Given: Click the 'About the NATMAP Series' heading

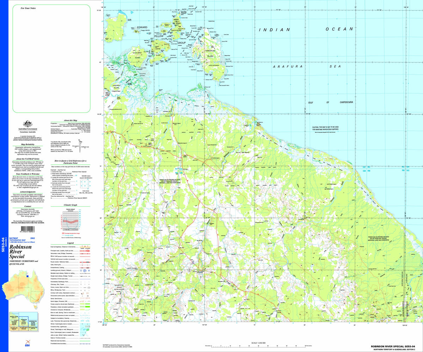Looking at the screenshot, I should pos(27,159).
